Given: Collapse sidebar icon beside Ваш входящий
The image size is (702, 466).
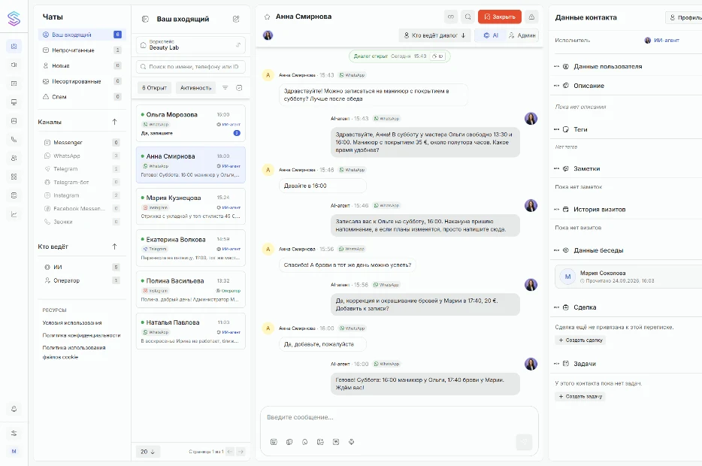Looking at the screenshot, I should 145,19.
